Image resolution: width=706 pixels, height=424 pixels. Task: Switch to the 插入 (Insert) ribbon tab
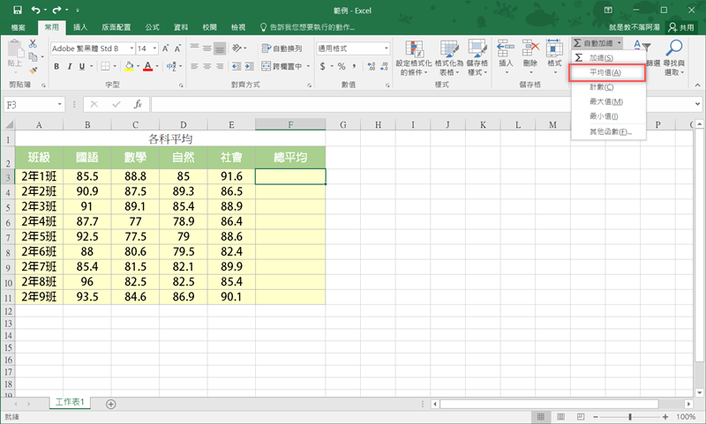pyautogui.click(x=80, y=27)
